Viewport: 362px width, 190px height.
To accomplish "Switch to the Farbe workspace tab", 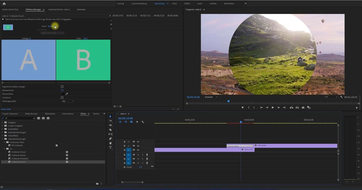I will coord(174,4).
